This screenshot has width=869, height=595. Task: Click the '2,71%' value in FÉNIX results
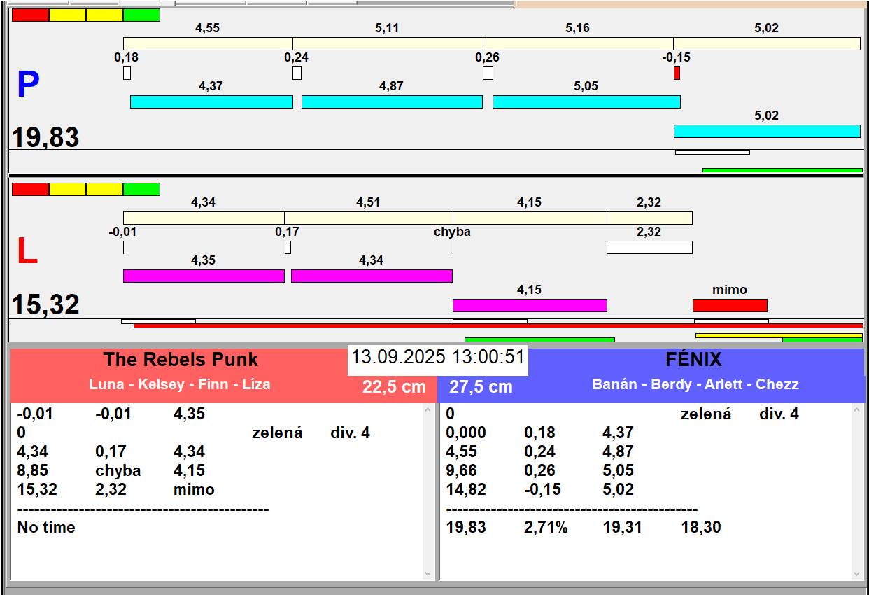546,528
